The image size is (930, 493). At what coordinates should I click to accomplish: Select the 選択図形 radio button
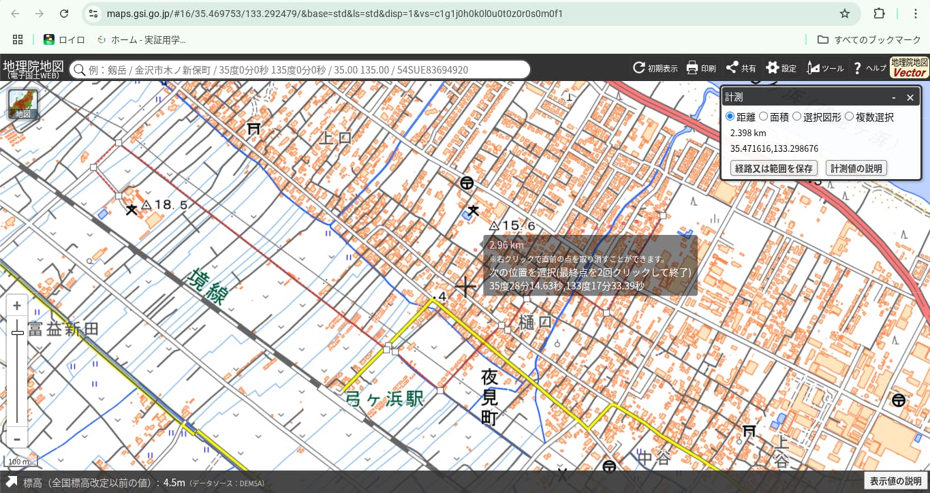point(797,117)
